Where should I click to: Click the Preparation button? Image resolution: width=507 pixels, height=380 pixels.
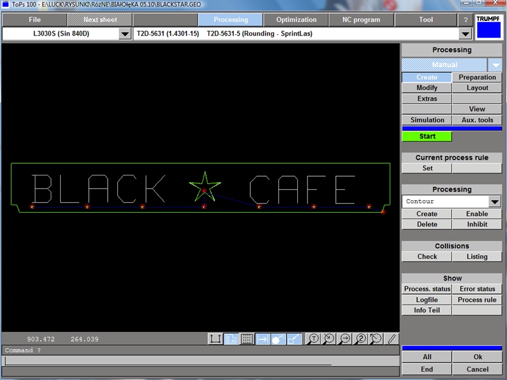pos(477,77)
